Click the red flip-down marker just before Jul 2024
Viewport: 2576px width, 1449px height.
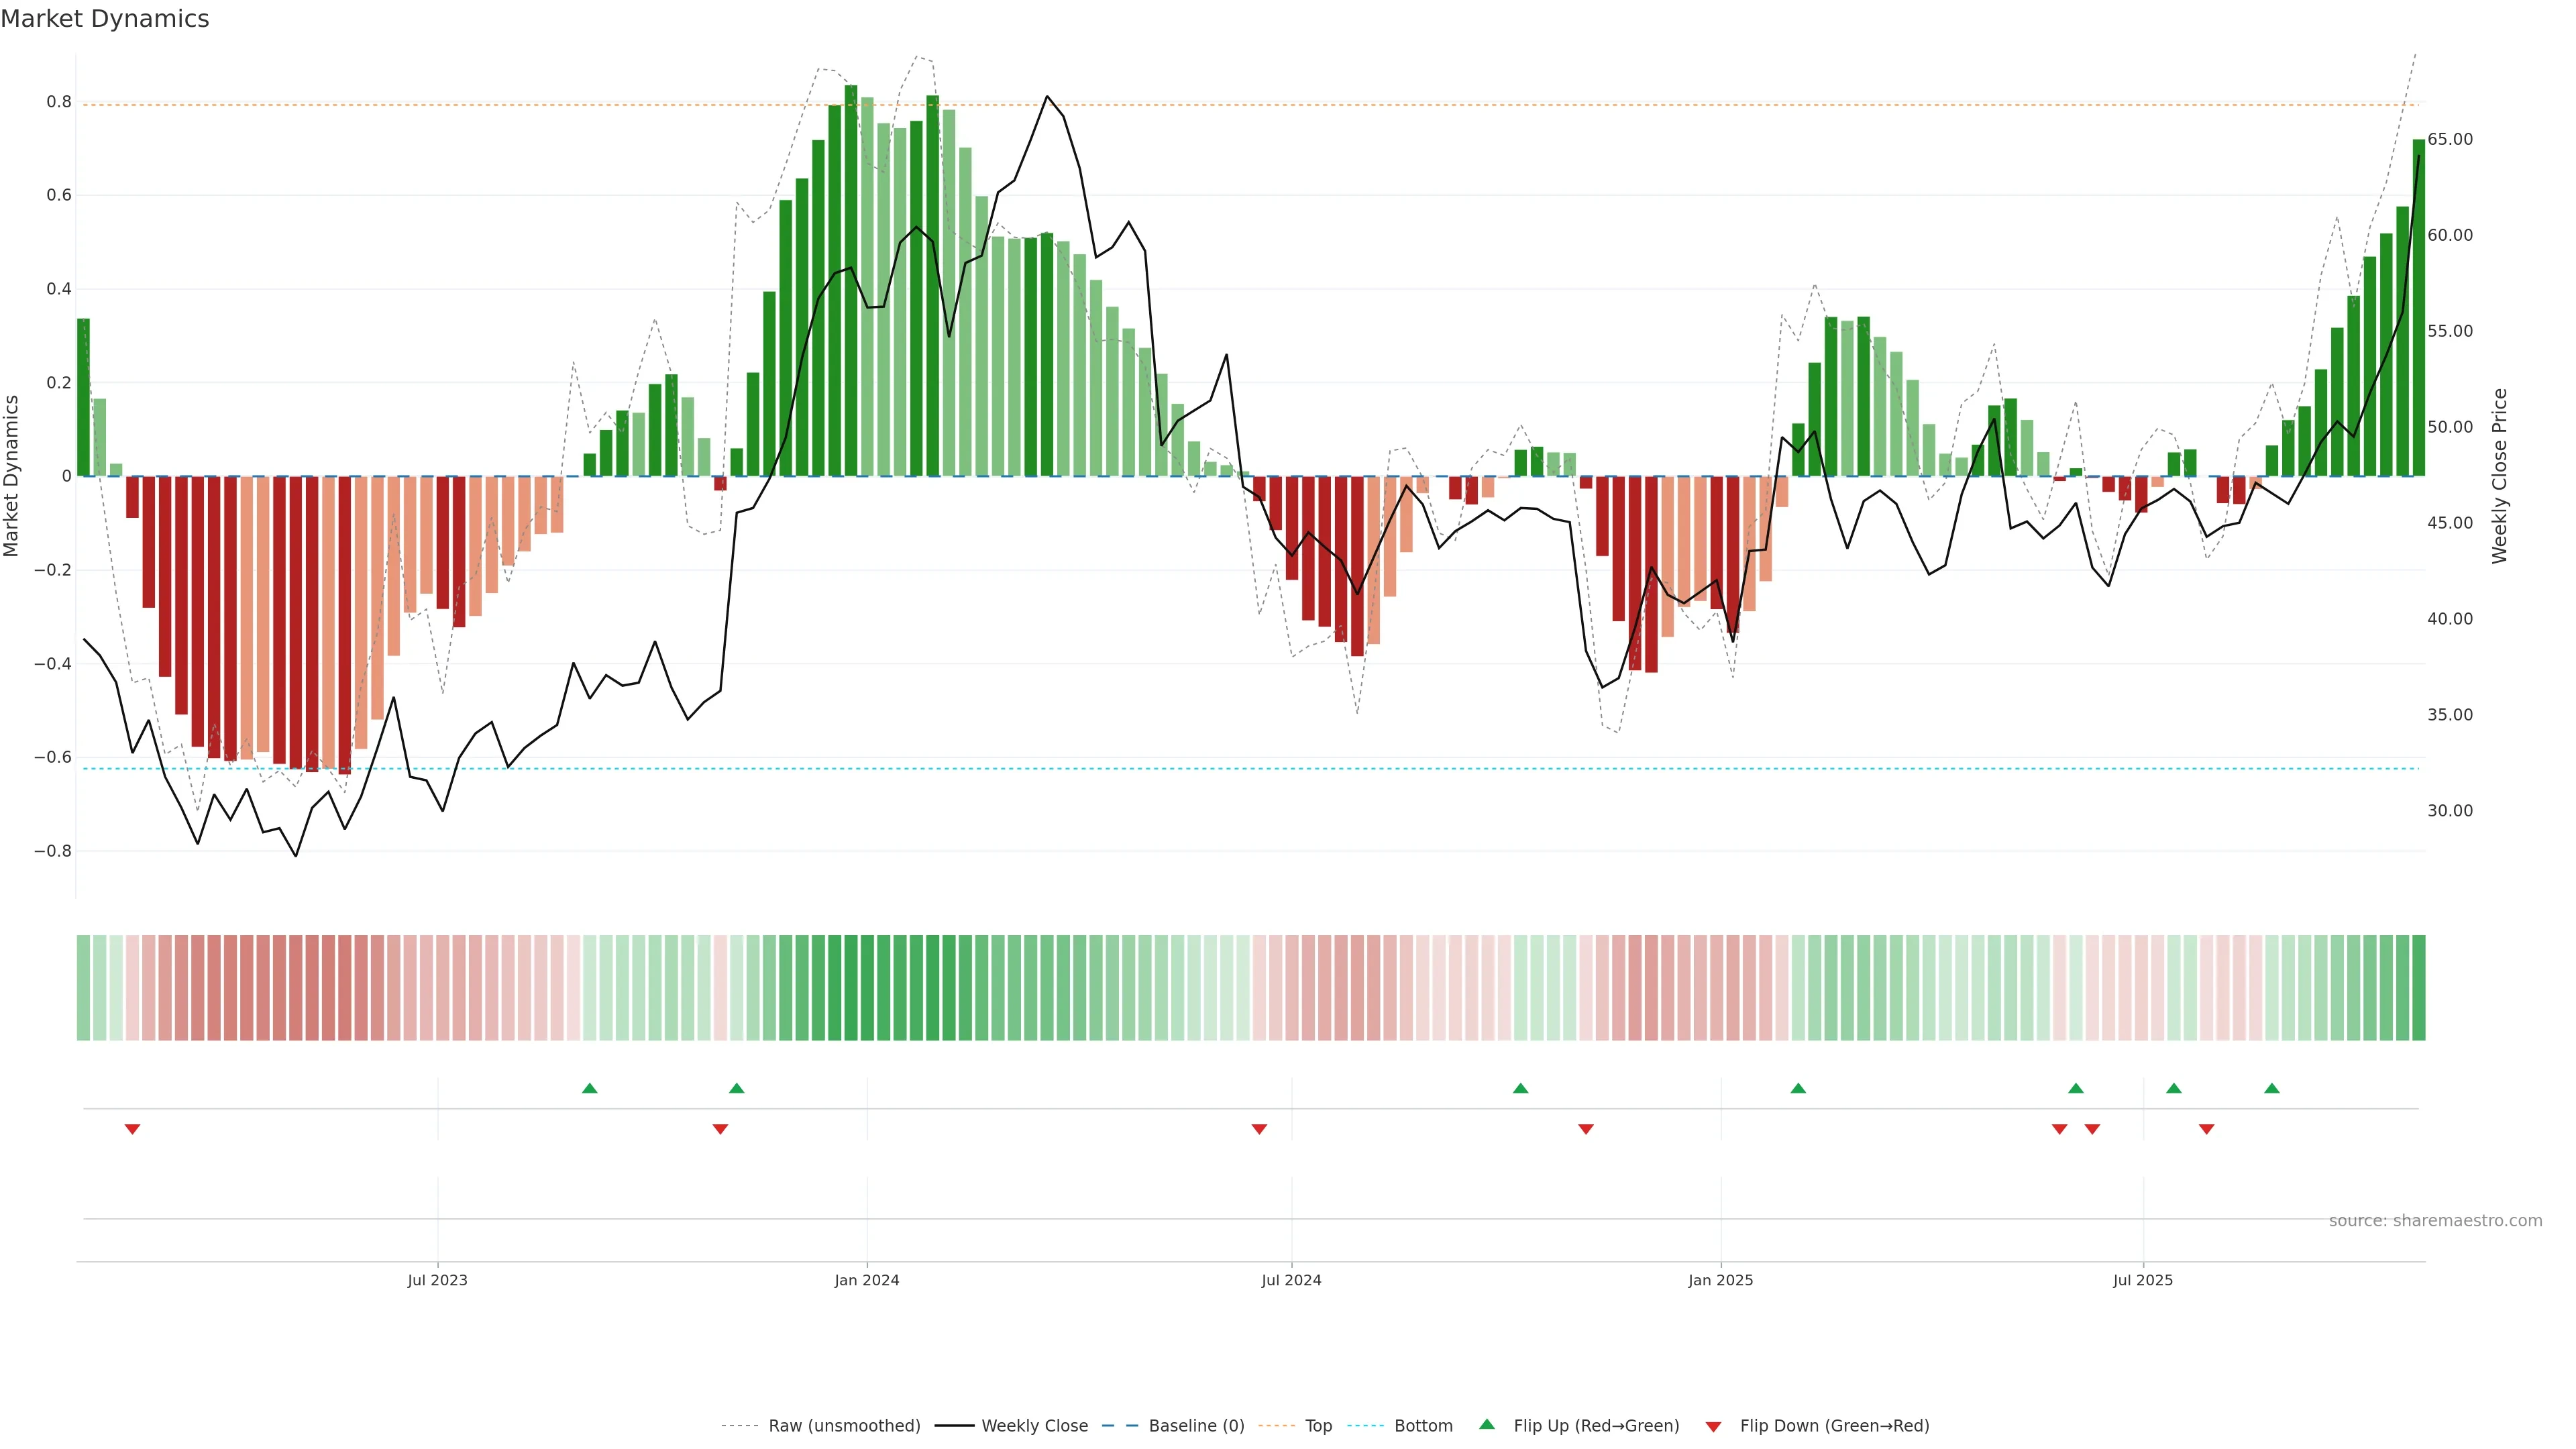[1259, 1129]
